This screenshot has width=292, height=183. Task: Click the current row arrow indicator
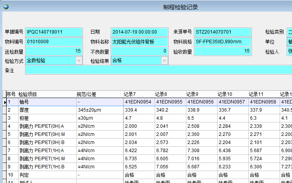pyautogui.click(x=5, y=102)
